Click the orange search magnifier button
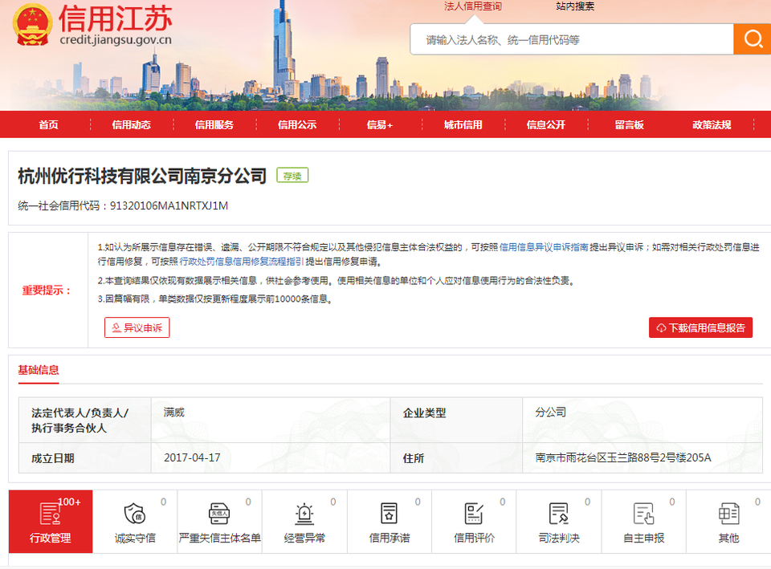Image resolution: width=771 pixels, height=569 pixels. 752,39
